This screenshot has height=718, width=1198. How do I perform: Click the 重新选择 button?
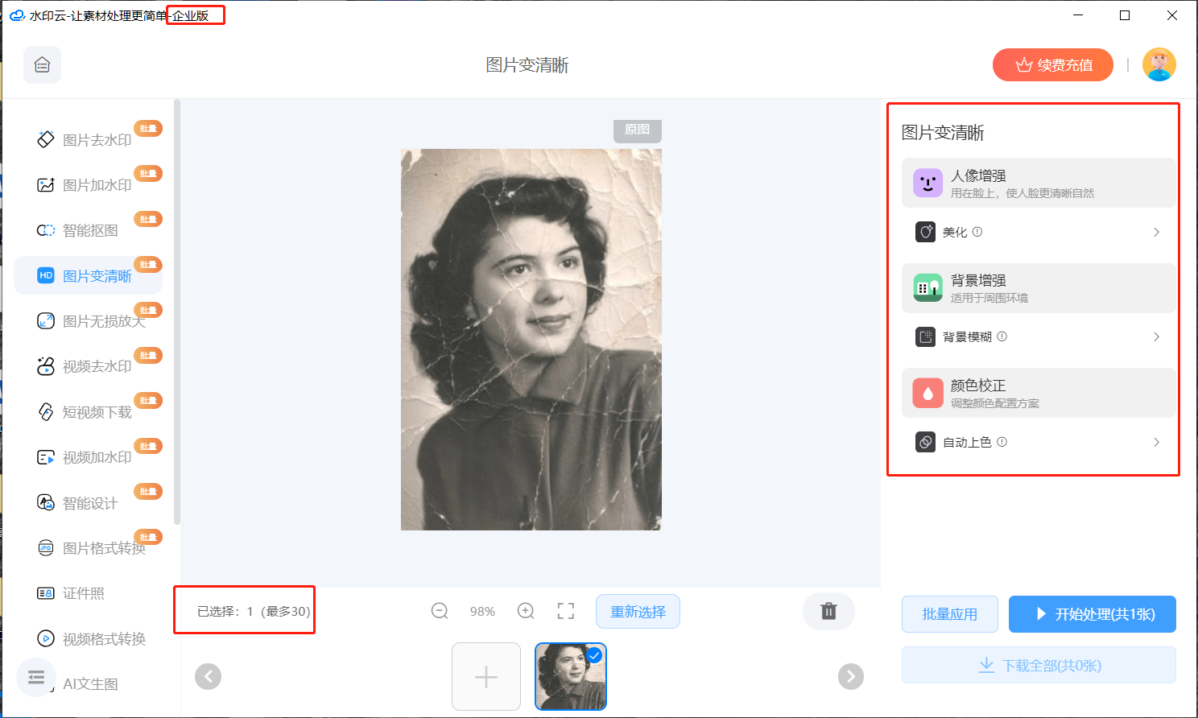coord(638,611)
